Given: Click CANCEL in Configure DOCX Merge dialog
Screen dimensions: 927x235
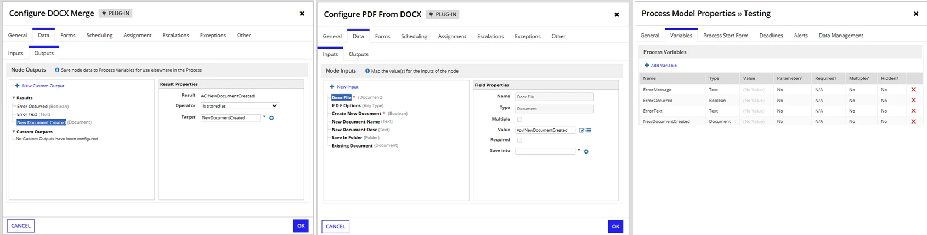Looking at the screenshot, I should pos(21,226).
